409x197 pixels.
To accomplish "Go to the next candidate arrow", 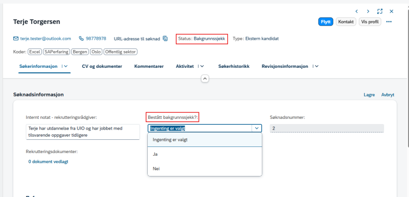I will pos(368,11).
